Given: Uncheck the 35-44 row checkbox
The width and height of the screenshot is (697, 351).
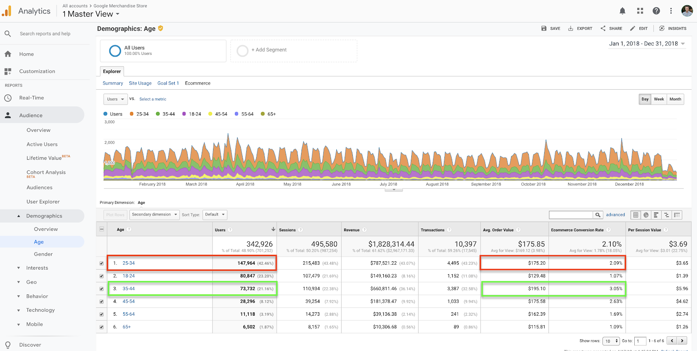Looking at the screenshot, I should click(x=102, y=289).
